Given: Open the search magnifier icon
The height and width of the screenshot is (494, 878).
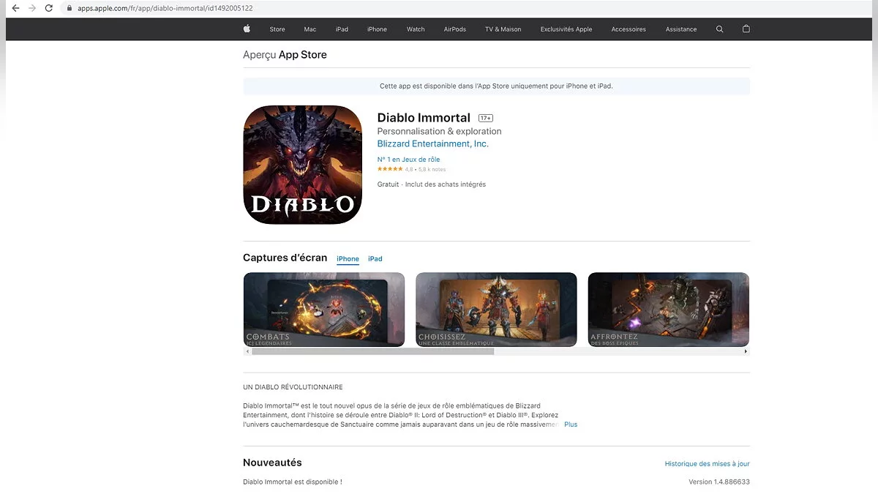Looking at the screenshot, I should (720, 29).
